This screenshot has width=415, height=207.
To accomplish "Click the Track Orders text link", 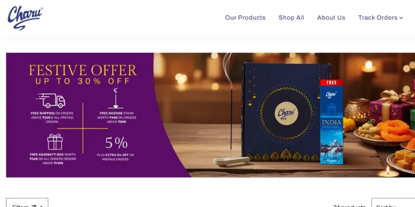I will pos(378,18).
